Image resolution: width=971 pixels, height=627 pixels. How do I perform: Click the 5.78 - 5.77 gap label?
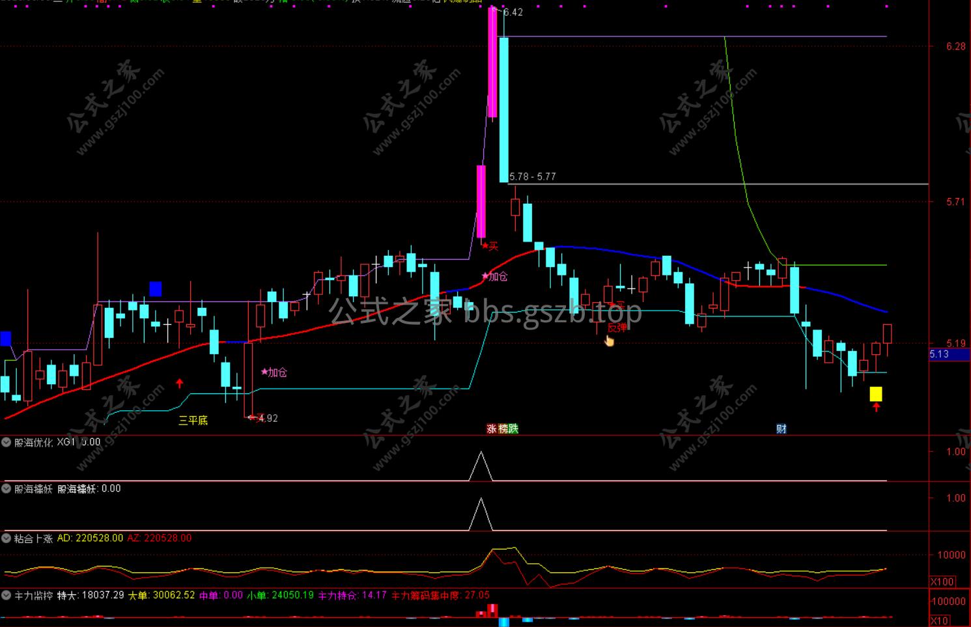click(x=533, y=176)
